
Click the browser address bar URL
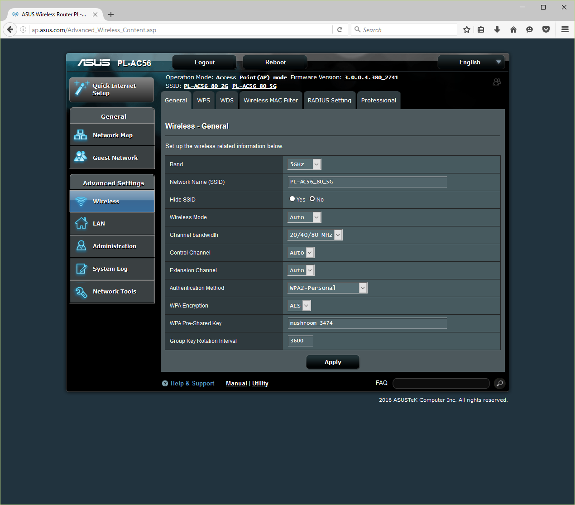94,30
